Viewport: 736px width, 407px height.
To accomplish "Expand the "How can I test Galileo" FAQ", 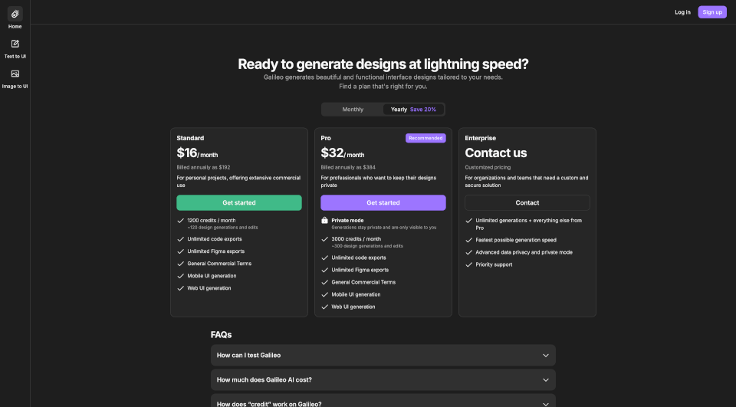I will (x=383, y=356).
